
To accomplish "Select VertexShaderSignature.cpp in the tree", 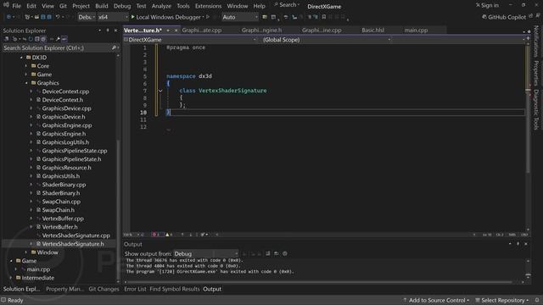I will click(x=76, y=236).
